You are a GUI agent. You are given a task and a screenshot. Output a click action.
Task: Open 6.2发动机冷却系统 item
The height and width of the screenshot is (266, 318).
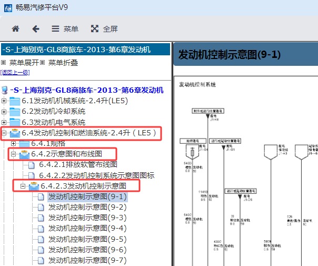point(54,111)
